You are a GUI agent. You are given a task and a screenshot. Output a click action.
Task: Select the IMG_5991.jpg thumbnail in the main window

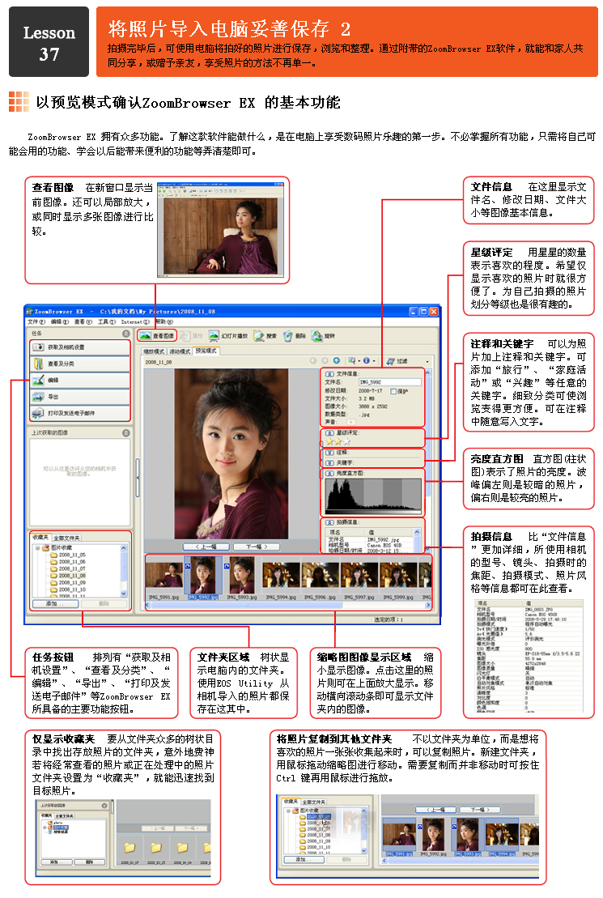click(164, 575)
